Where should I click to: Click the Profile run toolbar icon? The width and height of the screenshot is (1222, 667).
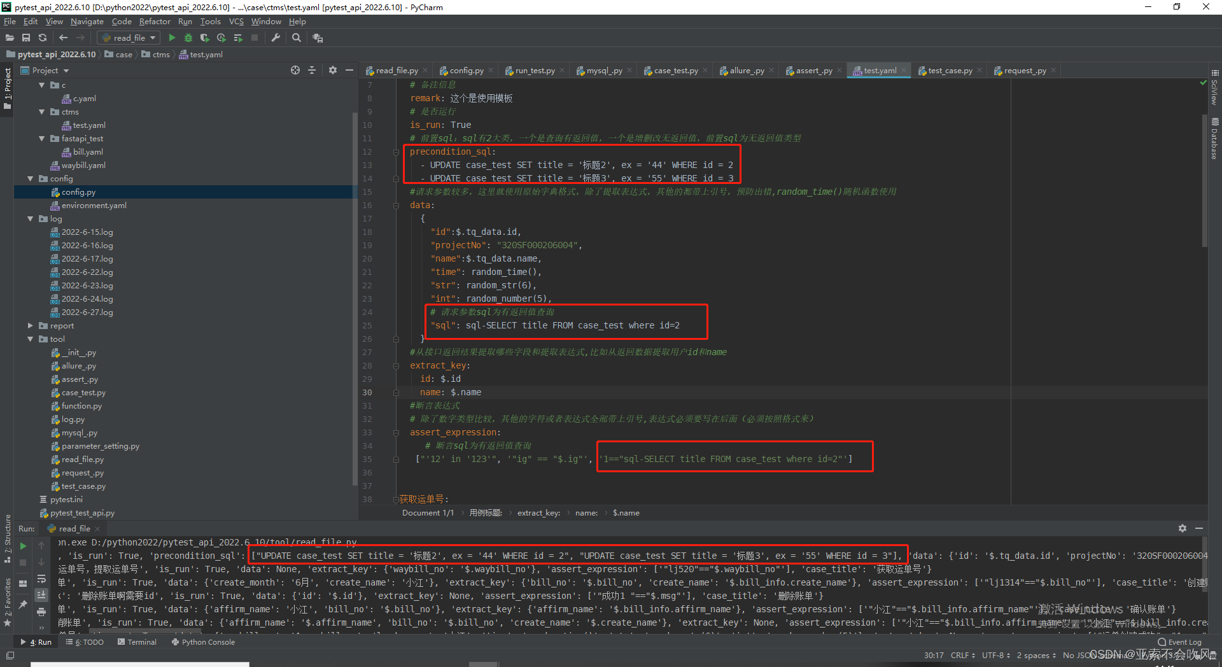pyautogui.click(x=221, y=38)
